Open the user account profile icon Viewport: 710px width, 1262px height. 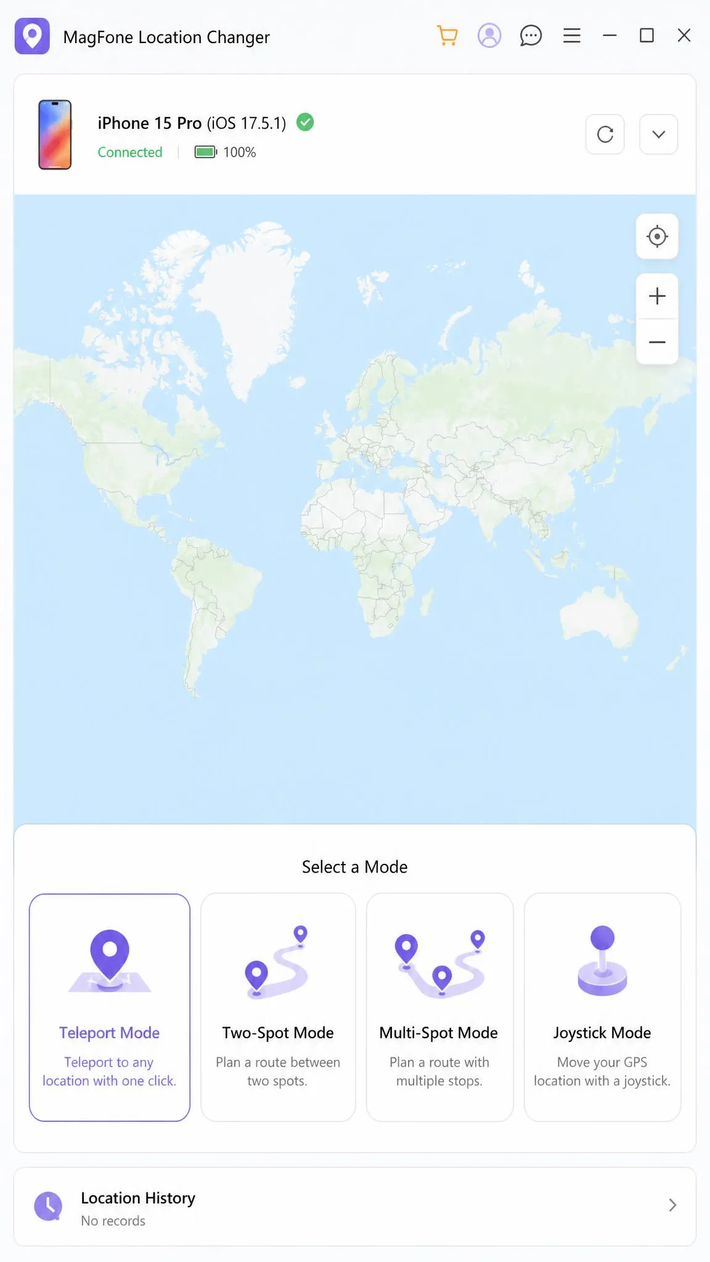click(x=489, y=36)
